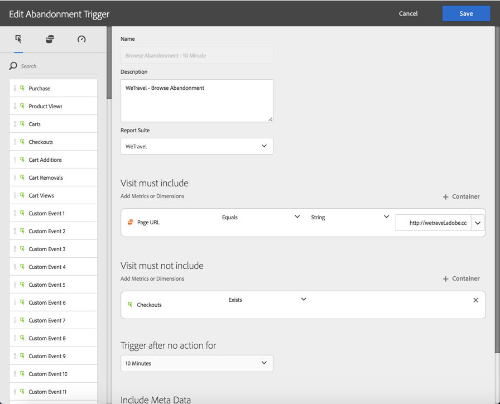Viewport: 500px width, 404px height.
Task: Click the Custom Event 9 metric icon
Action: pyautogui.click(x=22, y=356)
